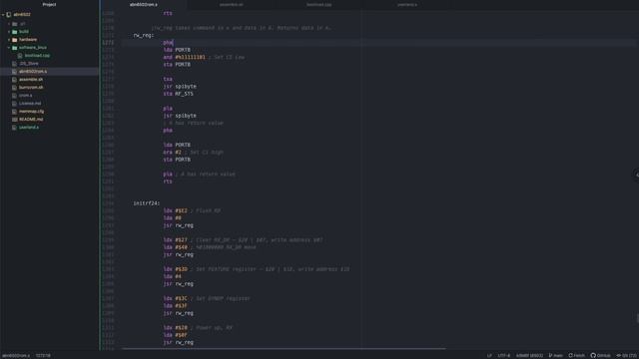This screenshot has width=639, height=359.
Task: Open userland.s from the project tree
Action: (29, 128)
